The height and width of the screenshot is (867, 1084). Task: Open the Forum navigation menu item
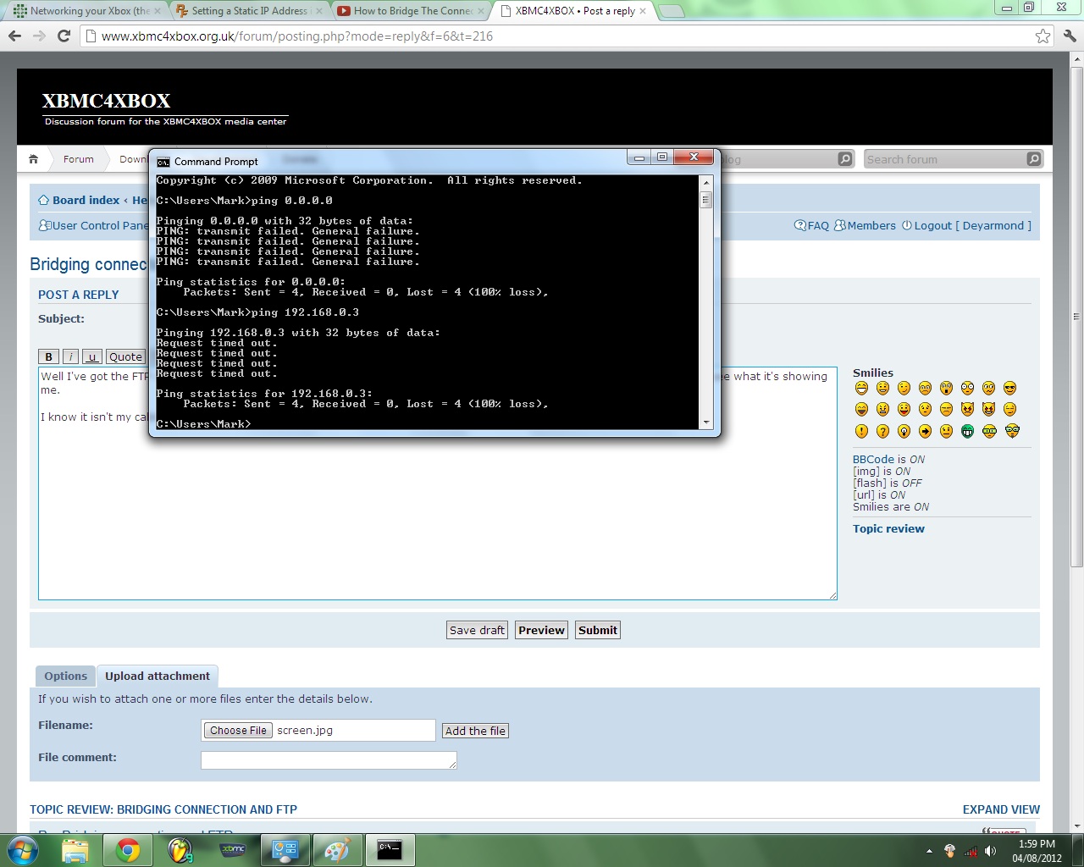click(x=79, y=159)
